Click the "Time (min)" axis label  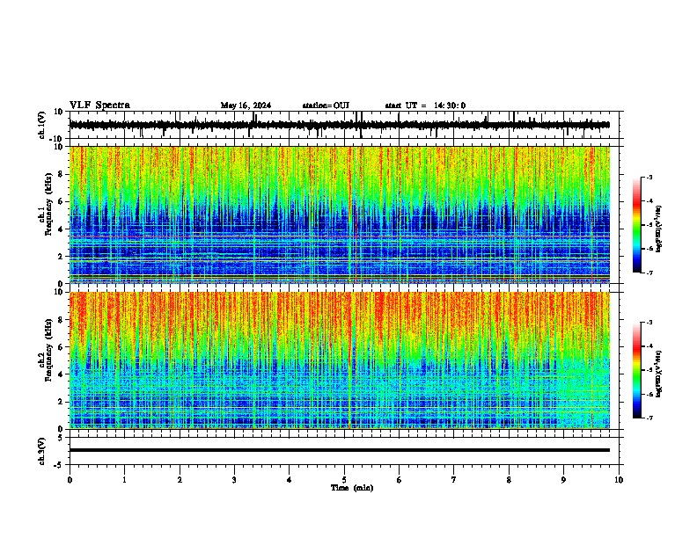[352, 488]
